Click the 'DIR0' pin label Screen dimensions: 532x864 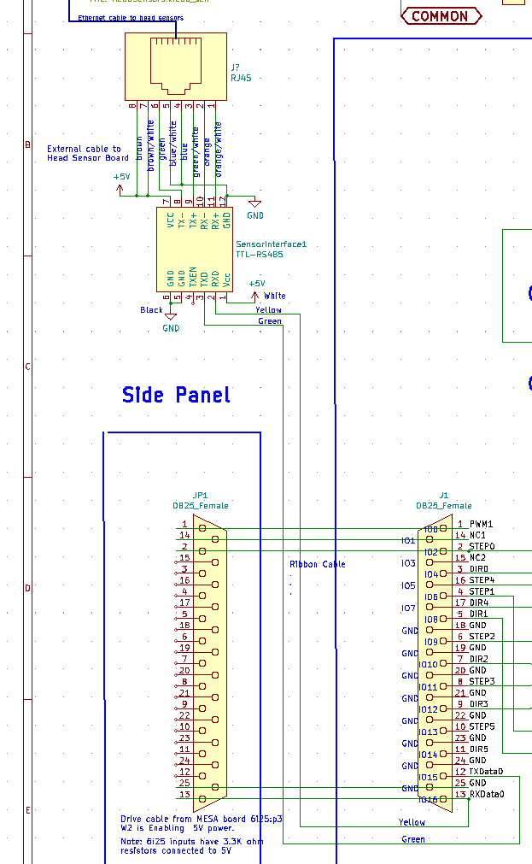(478, 568)
